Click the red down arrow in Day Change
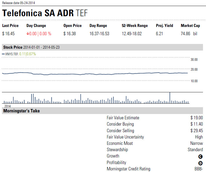This screenshot has width=206, height=172. click(28, 34)
